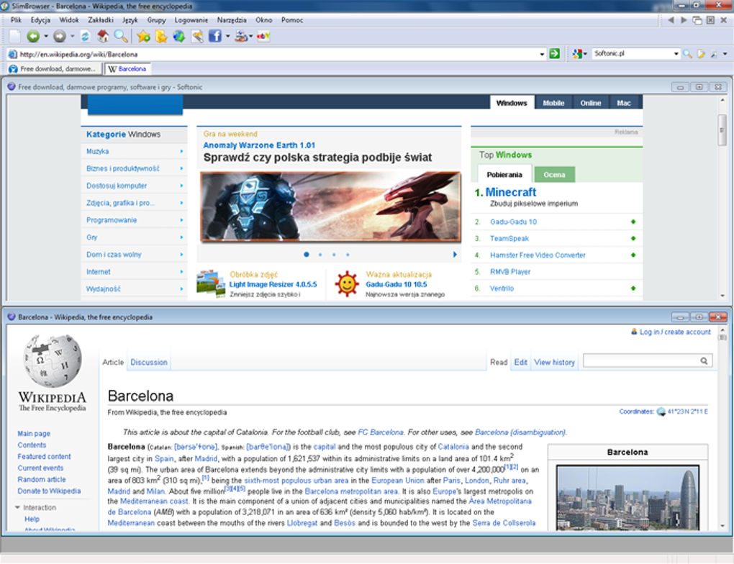The image size is (734, 564).
Task: Go back with the green arrow button
Action: tap(33, 36)
